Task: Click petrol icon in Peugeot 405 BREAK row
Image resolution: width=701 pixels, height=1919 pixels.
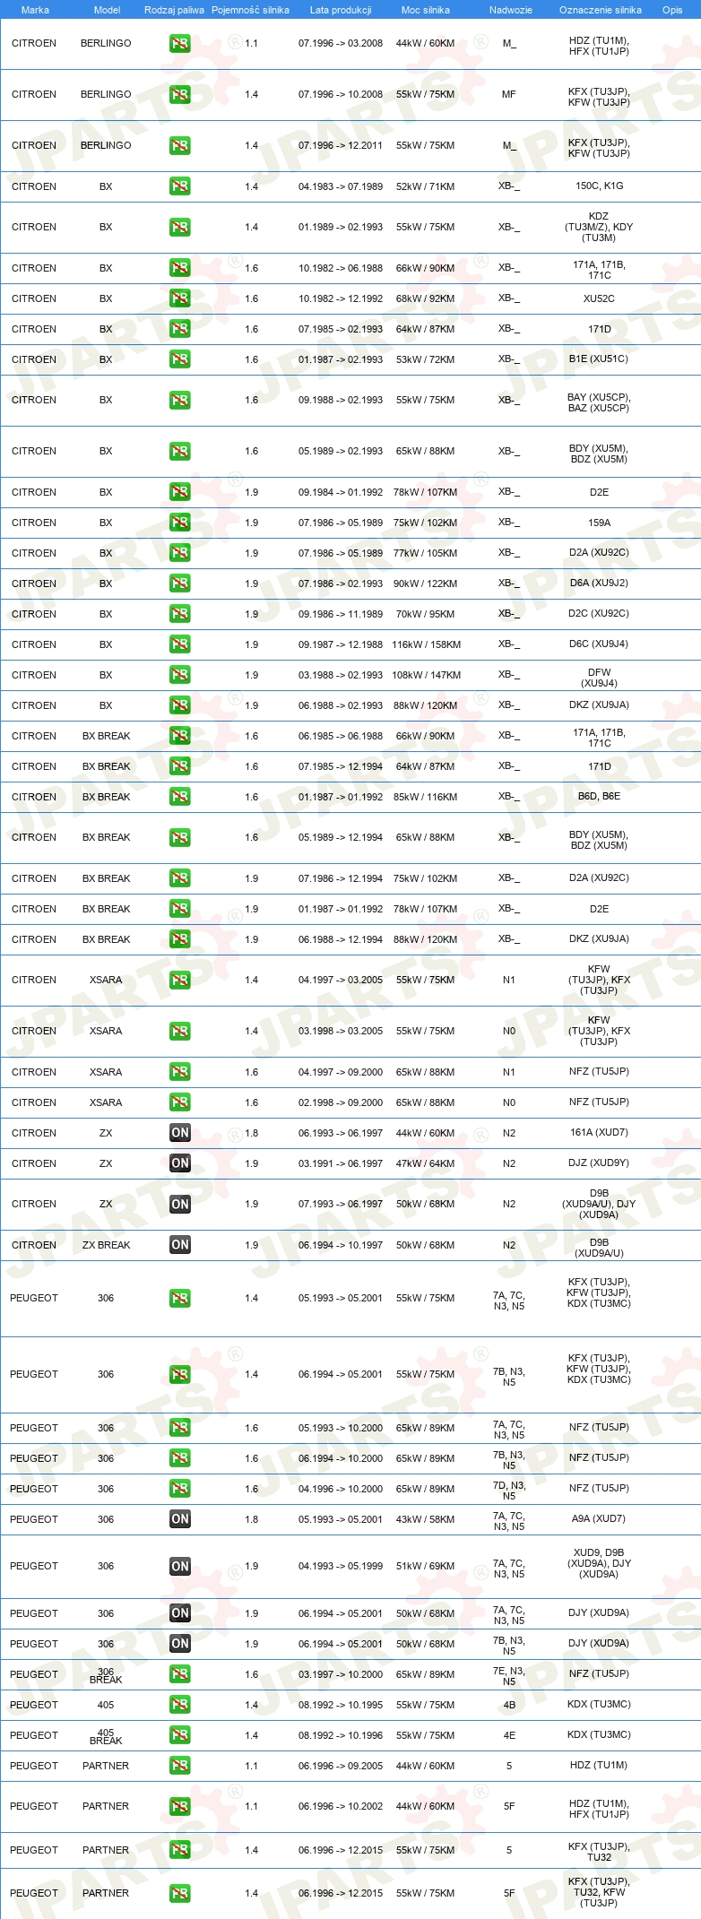Action: point(179,1735)
